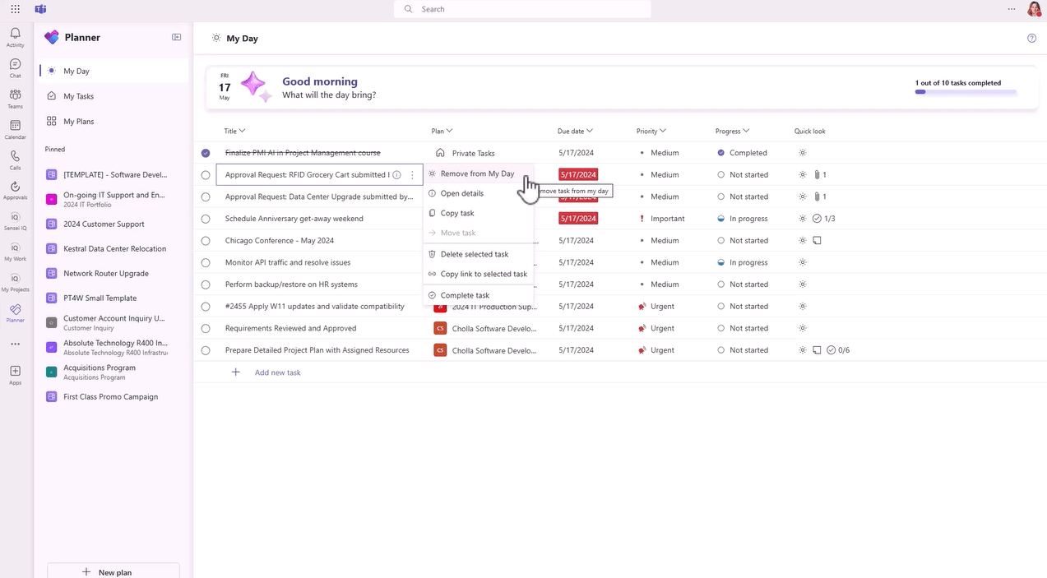The height and width of the screenshot is (578, 1047).
Task: Collapse the Planner navigation pane
Action: [176, 37]
